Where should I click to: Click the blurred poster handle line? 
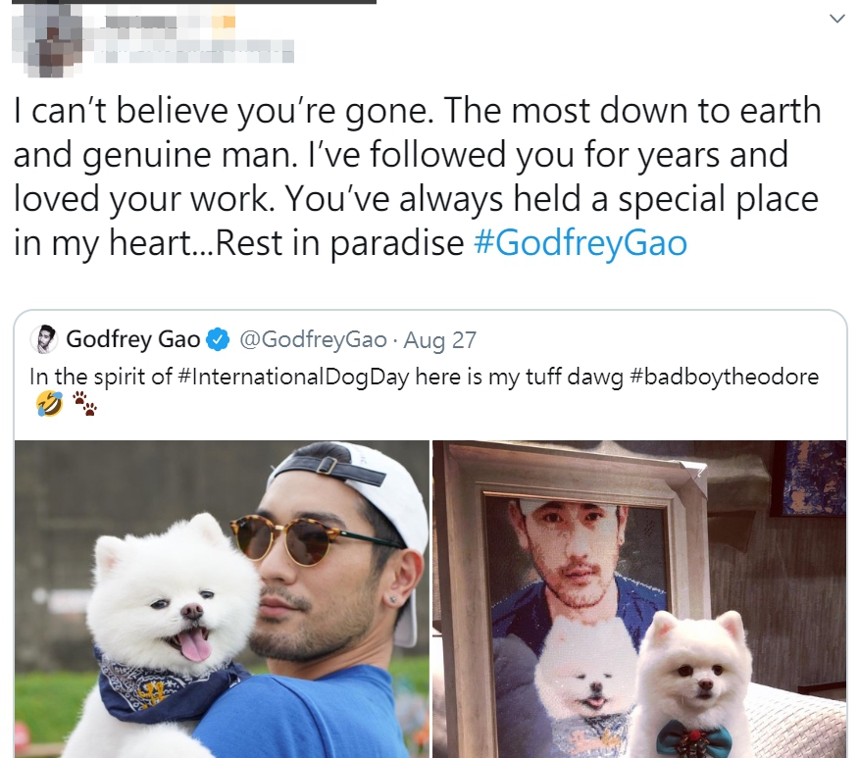199,52
